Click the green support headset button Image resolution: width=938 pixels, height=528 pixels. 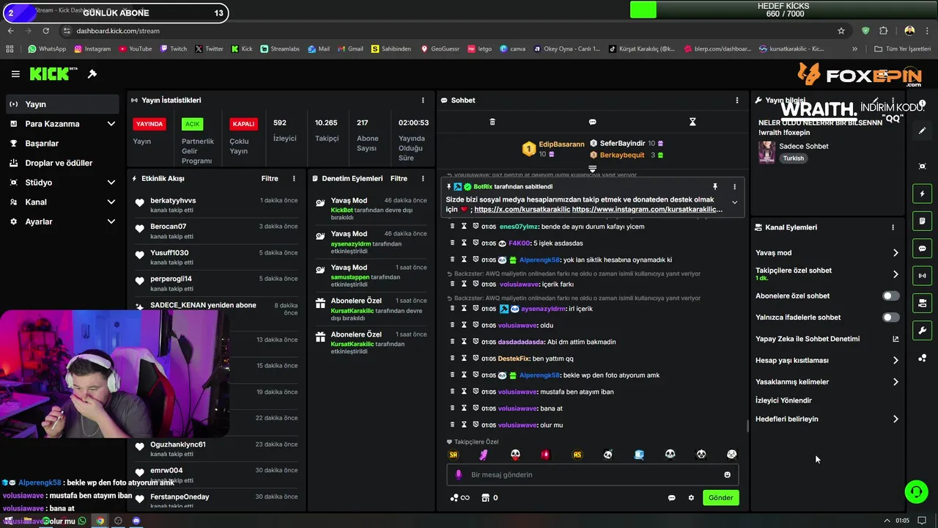coord(916,491)
